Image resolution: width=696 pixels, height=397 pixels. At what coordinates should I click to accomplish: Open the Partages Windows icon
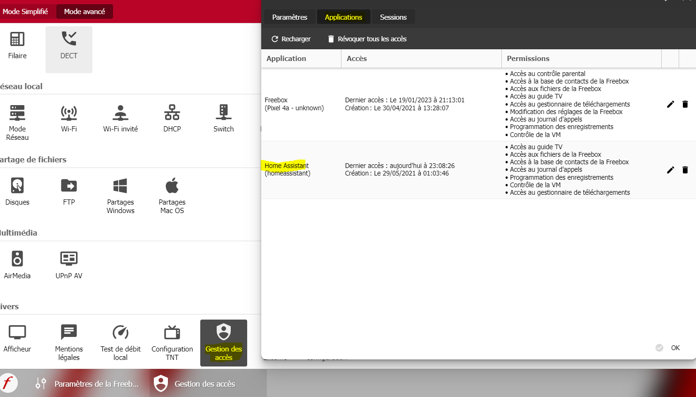(121, 196)
